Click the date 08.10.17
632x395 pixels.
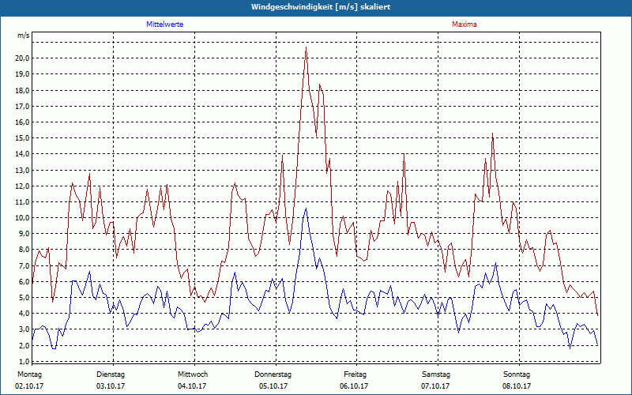[x=517, y=386]
